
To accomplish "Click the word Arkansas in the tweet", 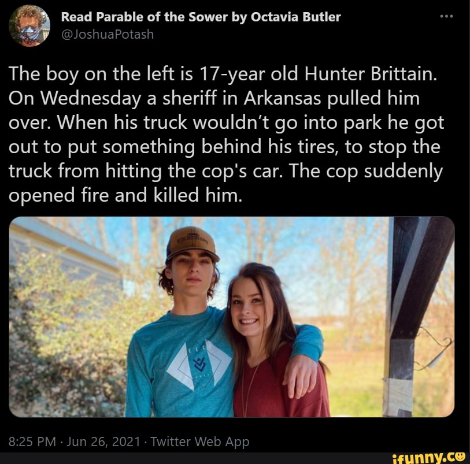I will click(282, 98).
